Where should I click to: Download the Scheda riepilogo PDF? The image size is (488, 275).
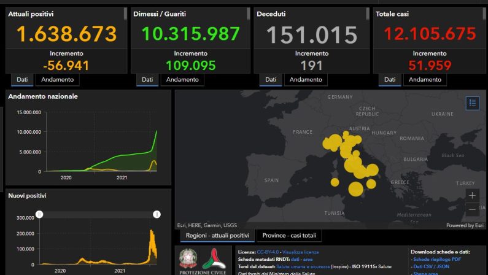click(437, 259)
